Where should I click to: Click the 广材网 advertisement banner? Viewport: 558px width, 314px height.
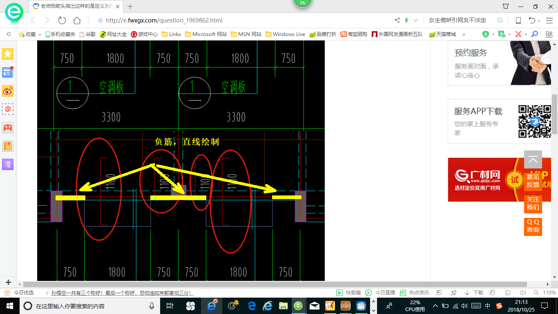click(x=499, y=179)
